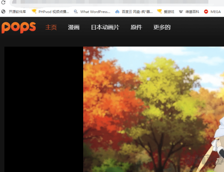Click the autumn trees anime banner
The width and height of the screenshot is (224, 172).
click(154, 109)
